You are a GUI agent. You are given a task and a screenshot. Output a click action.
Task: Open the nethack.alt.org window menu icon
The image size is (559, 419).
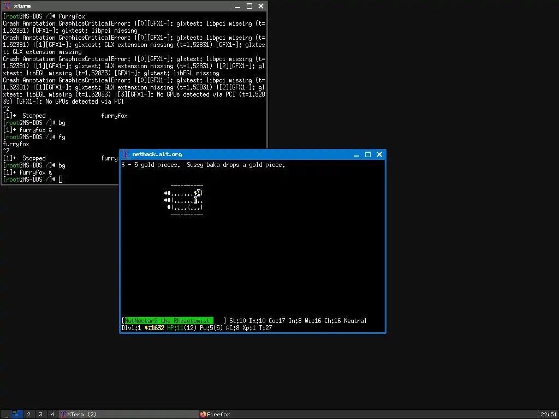point(125,154)
